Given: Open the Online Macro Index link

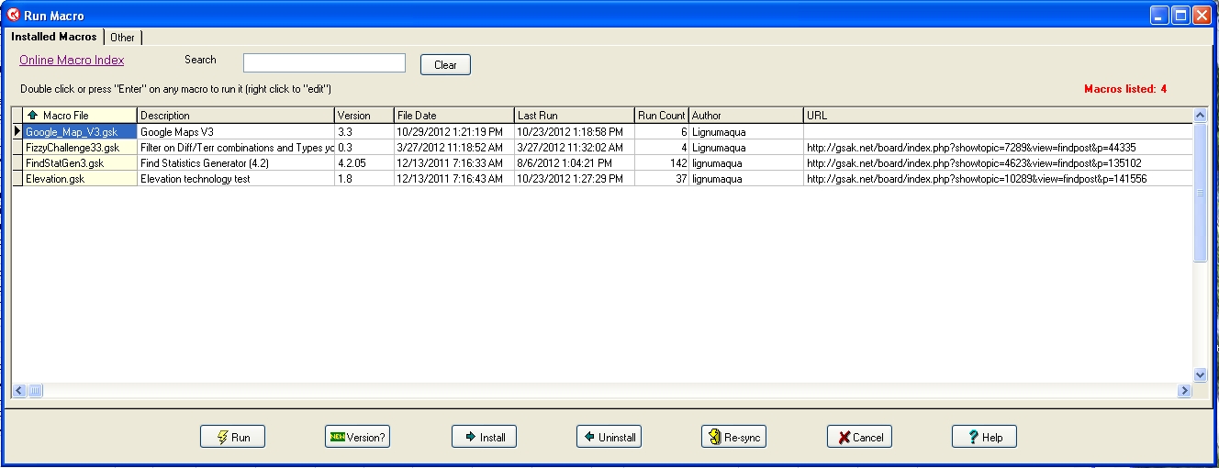Looking at the screenshot, I should 72,60.
